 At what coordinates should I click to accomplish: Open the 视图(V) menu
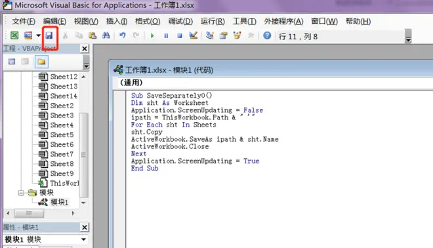pos(86,21)
